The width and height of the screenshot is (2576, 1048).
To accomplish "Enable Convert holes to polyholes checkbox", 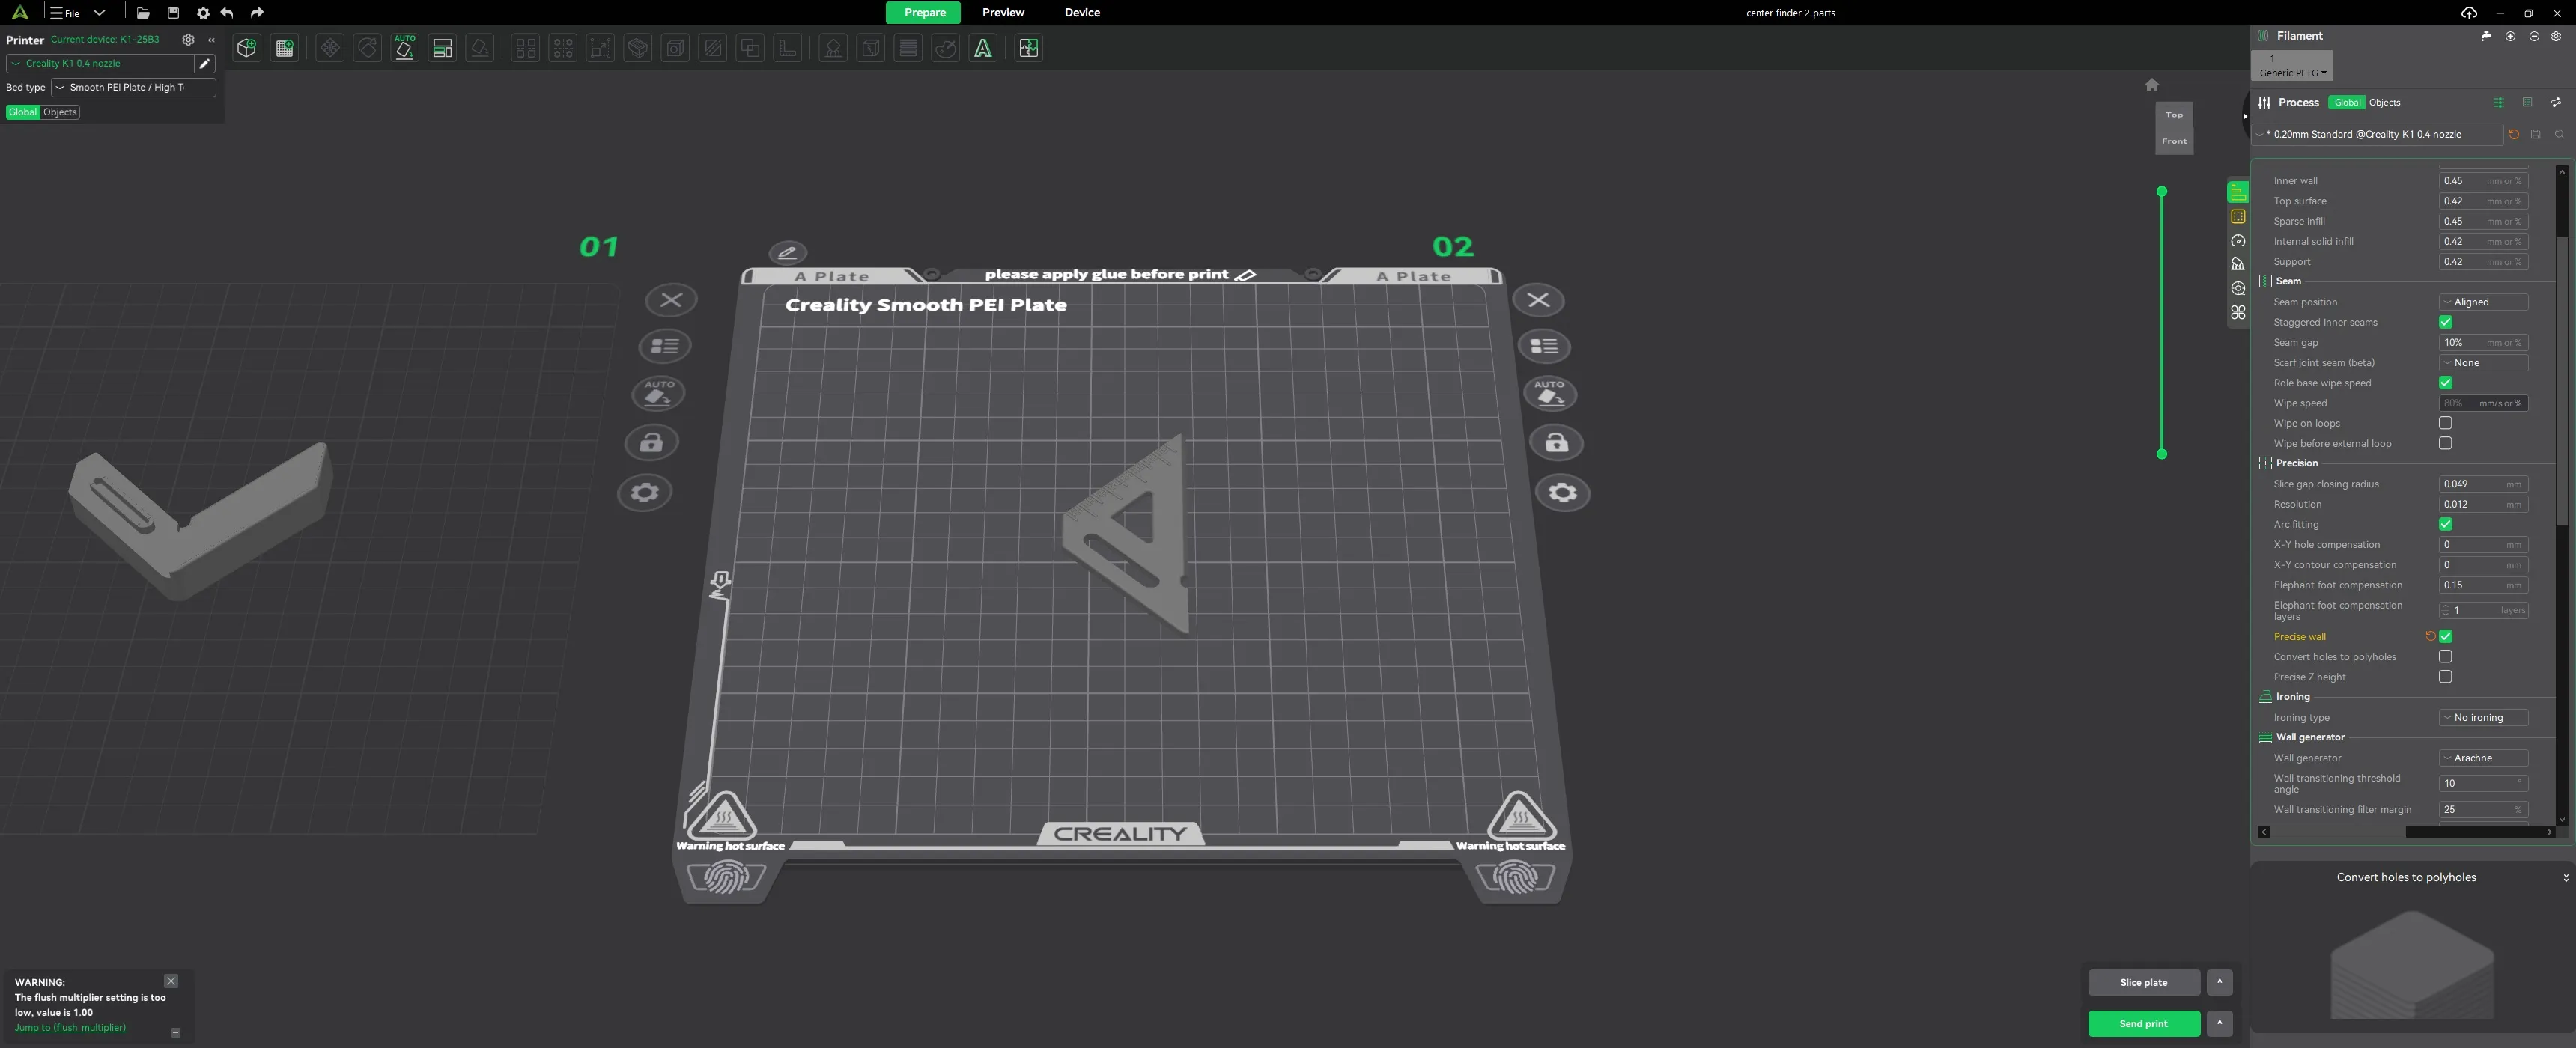I will coord(2446,656).
